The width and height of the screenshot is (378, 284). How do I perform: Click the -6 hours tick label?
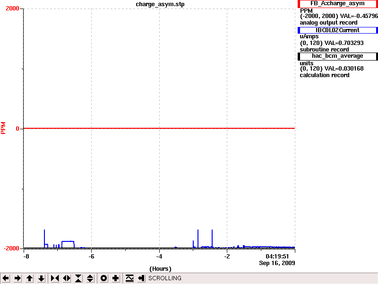(91, 257)
